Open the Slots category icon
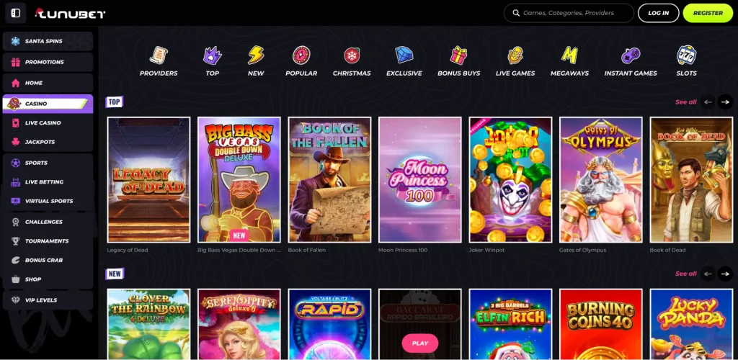The width and height of the screenshot is (738, 360). click(686, 55)
